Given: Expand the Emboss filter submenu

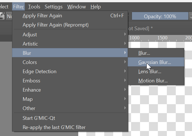Looking at the screenshot, I should coord(31,81).
